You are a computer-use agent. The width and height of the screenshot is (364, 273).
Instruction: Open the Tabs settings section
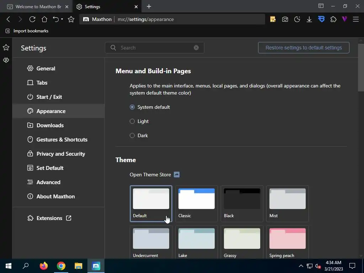(x=58, y=82)
